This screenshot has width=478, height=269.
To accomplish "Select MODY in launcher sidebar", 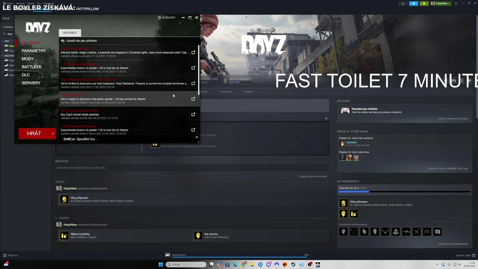I will pyautogui.click(x=28, y=59).
